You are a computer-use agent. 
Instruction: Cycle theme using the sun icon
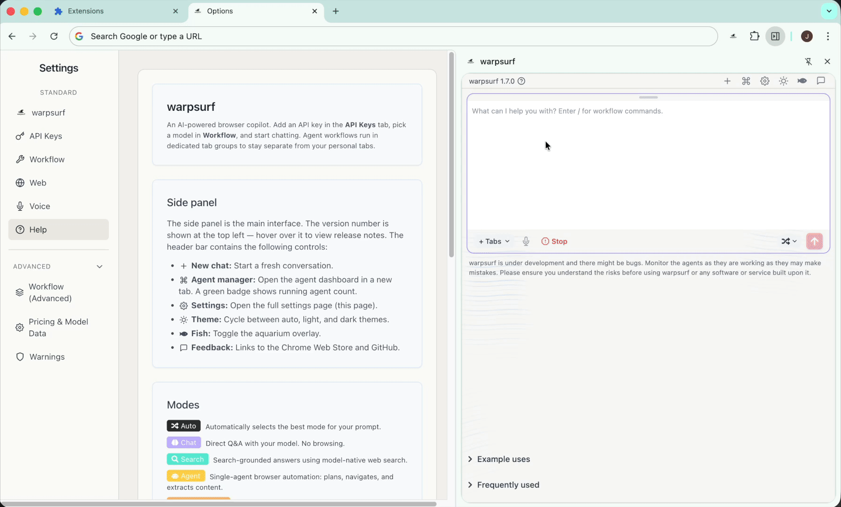[783, 81]
